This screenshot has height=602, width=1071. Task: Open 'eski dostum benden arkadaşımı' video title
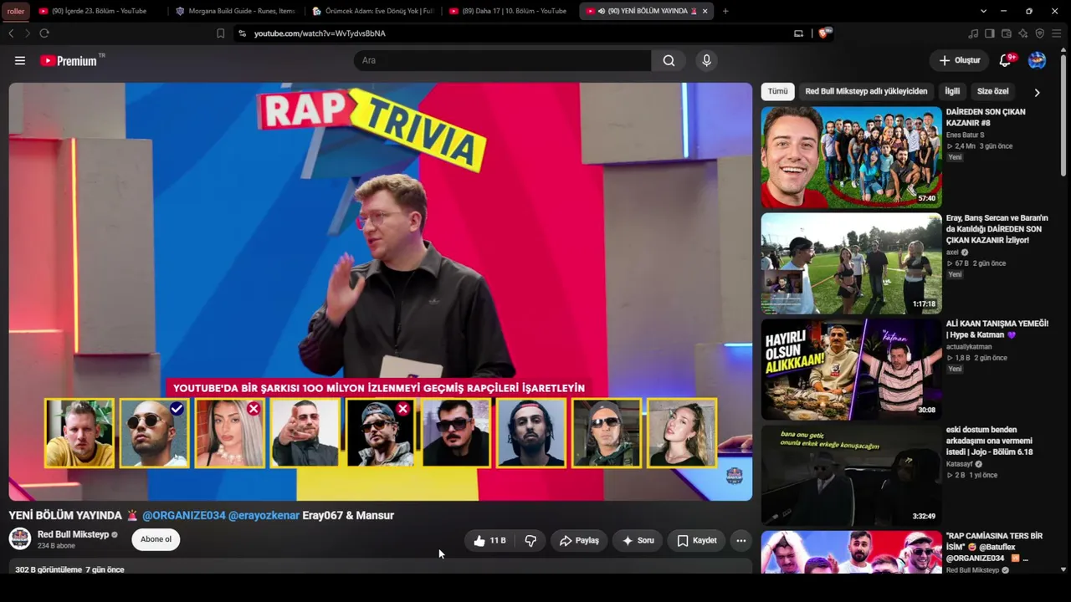[x=990, y=441]
